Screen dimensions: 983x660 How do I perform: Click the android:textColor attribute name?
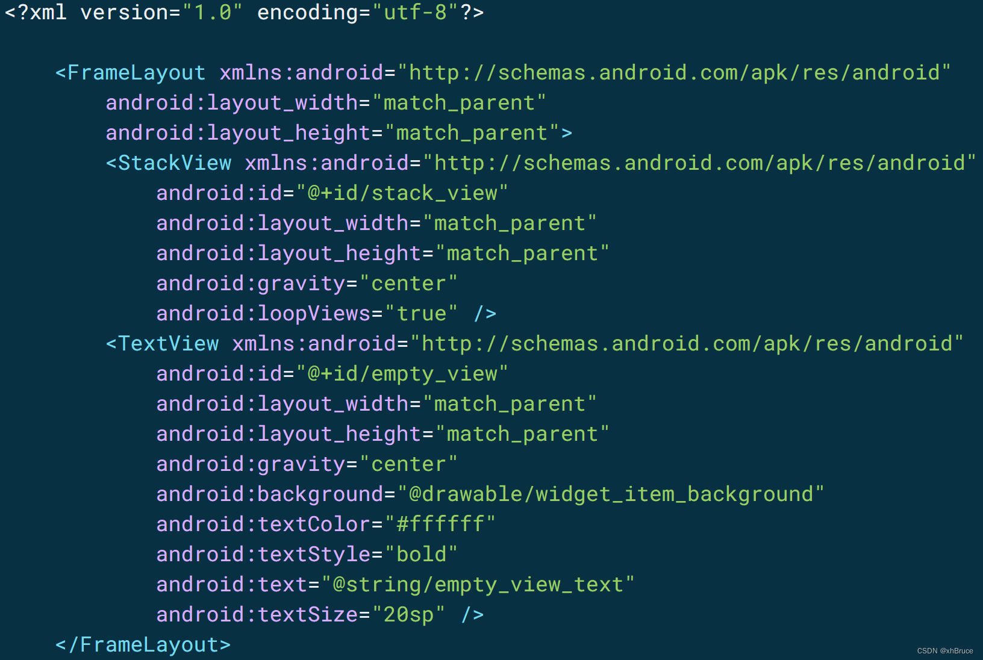[x=263, y=525]
